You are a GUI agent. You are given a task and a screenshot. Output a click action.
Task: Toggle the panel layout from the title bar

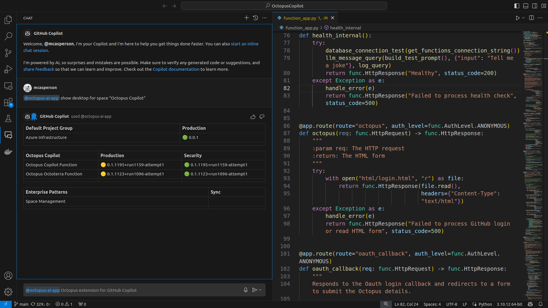(525, 6)
